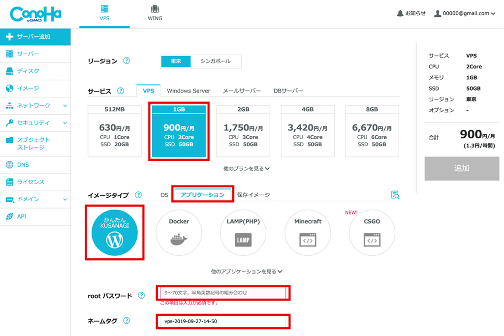Click the 追加 button
Viewport: 504px width, 336px height.
click(x=462, y=168)
